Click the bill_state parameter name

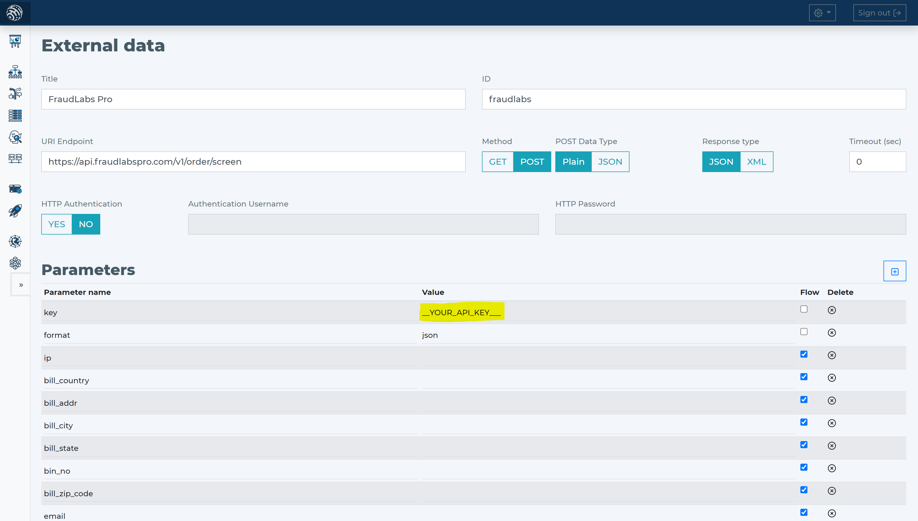coord(61,448)
